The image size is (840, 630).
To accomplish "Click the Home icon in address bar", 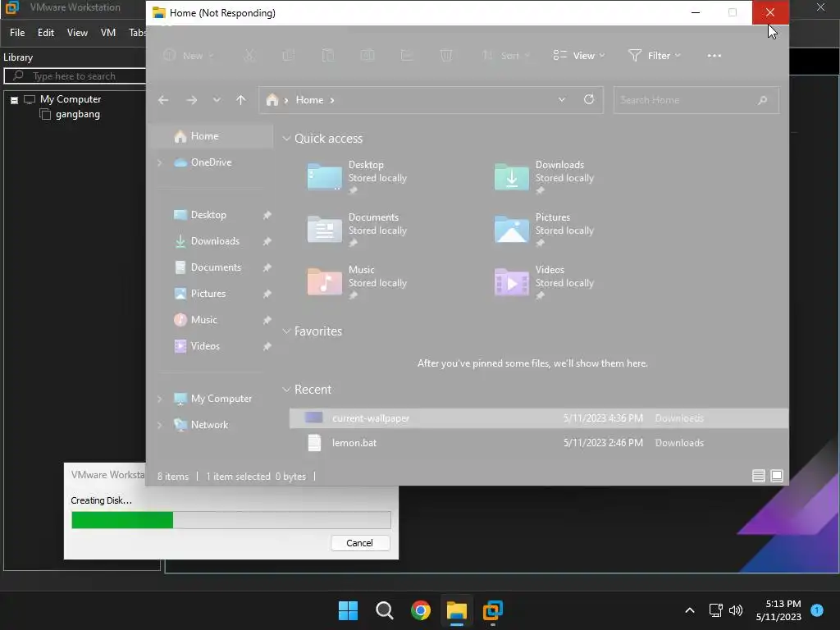I will [272, 100].
